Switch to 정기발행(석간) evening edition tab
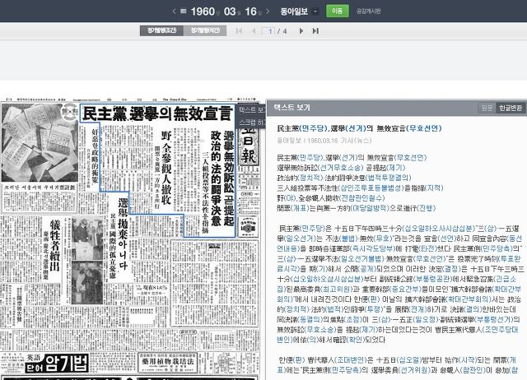 point(205,30)
